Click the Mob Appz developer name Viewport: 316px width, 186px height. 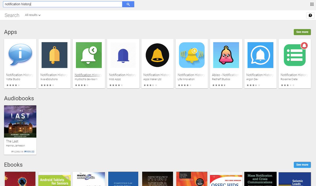115,79
